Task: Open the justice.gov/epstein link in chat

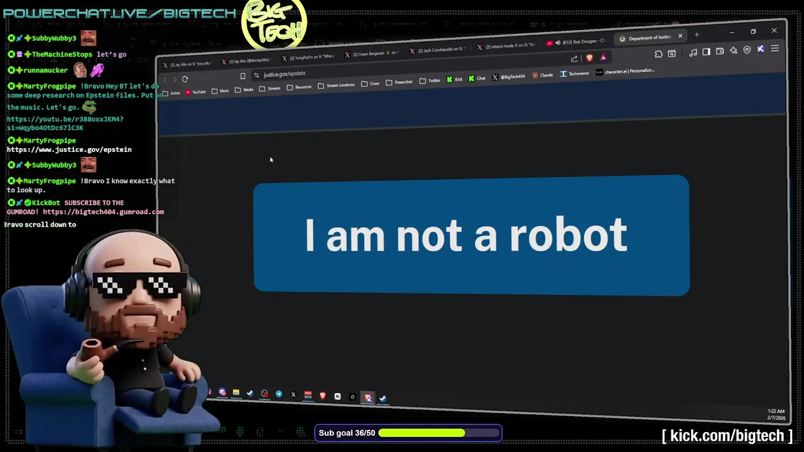Action: pos(69,150)
